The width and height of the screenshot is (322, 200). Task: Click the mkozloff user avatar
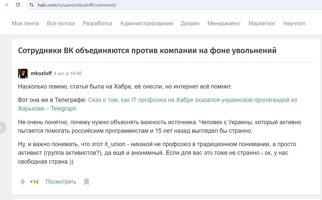tap(23, 74)
